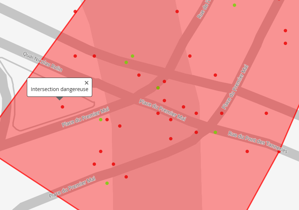Click the Intersection dangereuse popup text
299x210 pixels.
pos(60,89)
